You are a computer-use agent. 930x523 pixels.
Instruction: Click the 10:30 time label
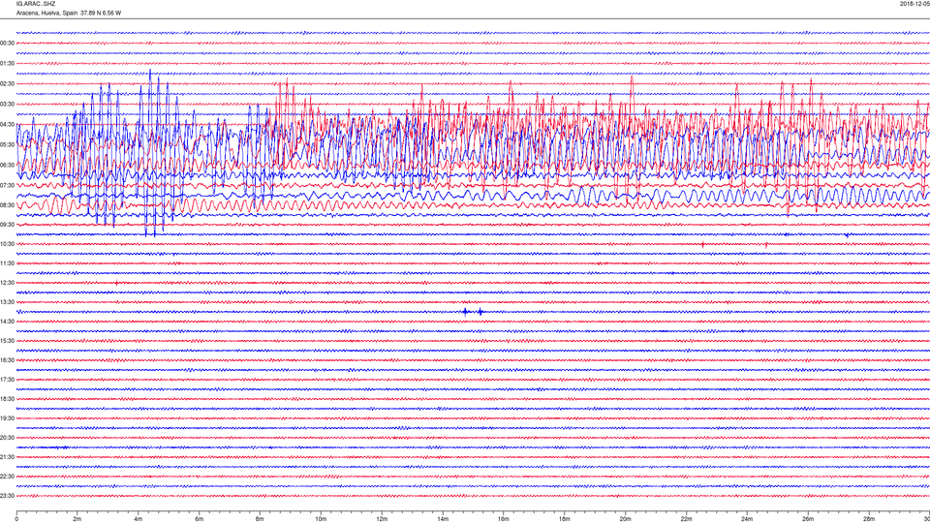[x=7, y=244]
